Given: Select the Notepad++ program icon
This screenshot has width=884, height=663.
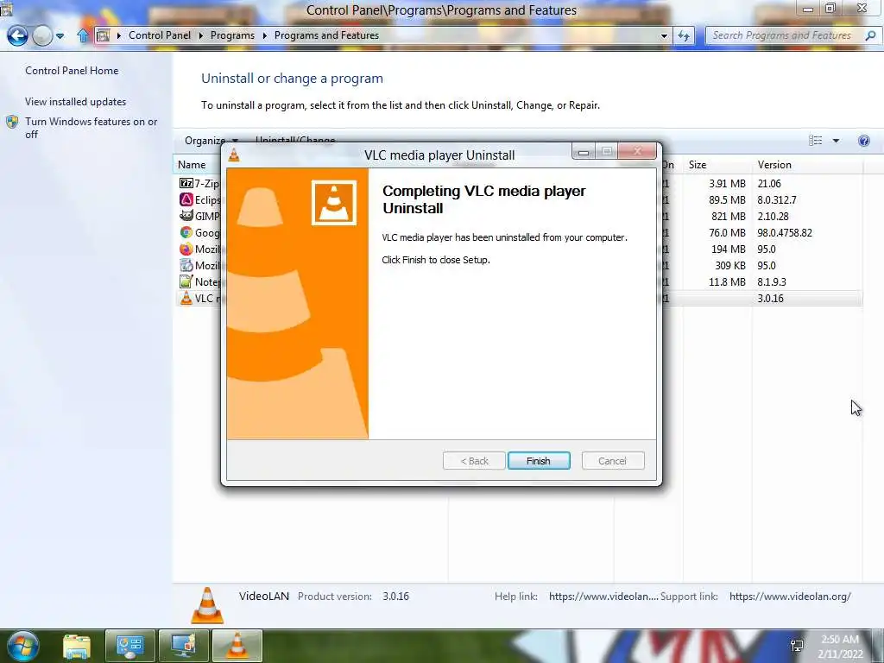Looking at the screenshot, I should 186,281.
